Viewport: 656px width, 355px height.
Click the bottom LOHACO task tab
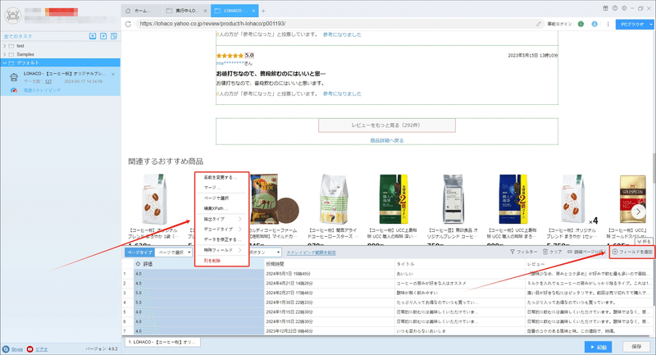tap(162, 342)
